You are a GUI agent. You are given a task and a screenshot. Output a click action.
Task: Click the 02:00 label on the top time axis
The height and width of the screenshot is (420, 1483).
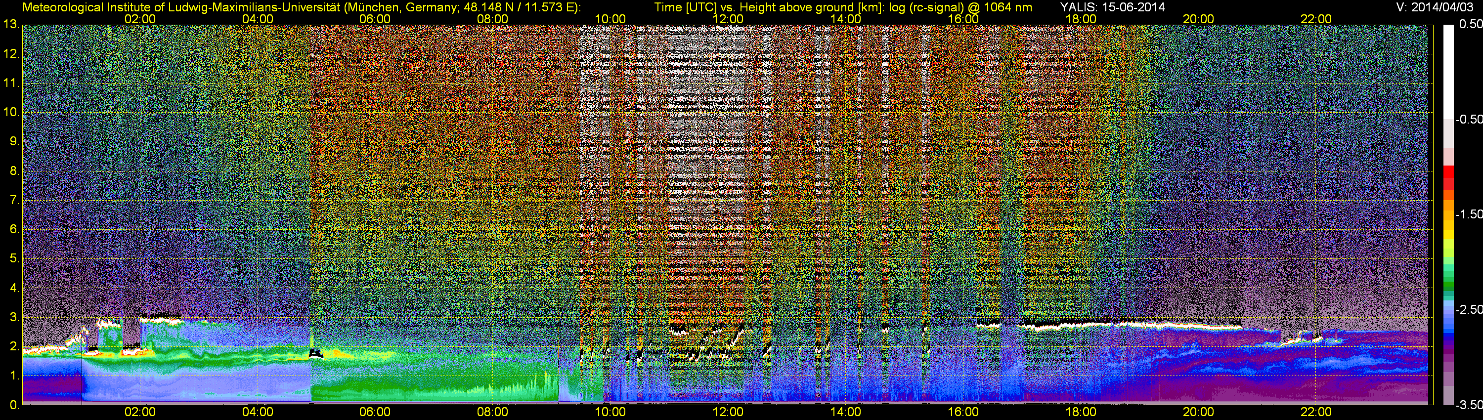[x=140, y=19]
